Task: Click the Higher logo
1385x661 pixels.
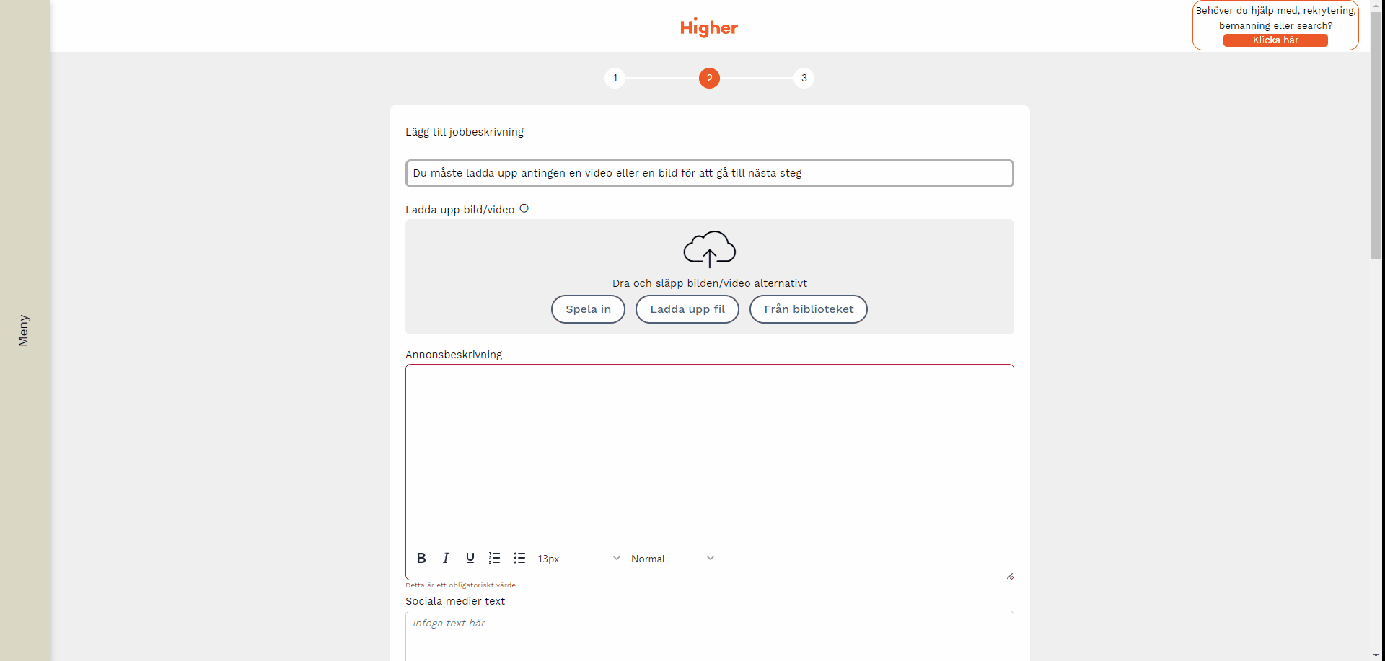Action: click(x=709, y=27)
